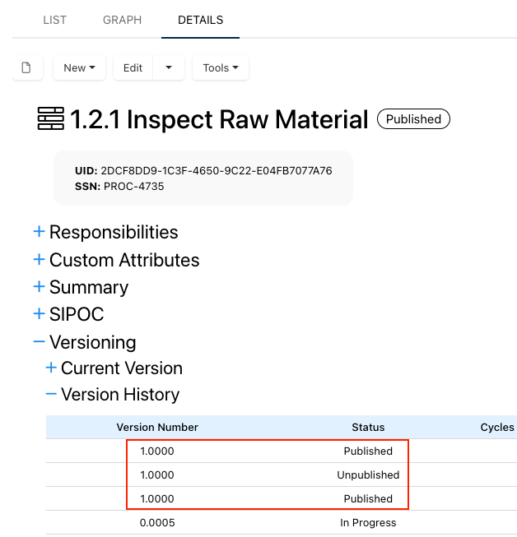Click the Edit button

(133, 67)
